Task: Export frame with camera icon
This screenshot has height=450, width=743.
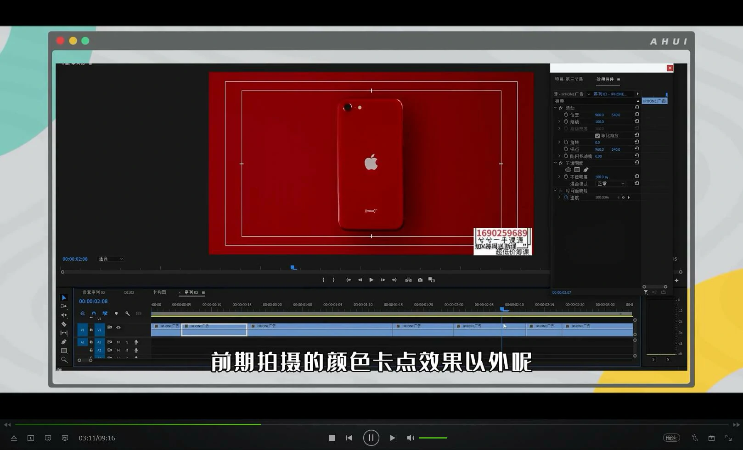Action: click(x=420, y=280)
